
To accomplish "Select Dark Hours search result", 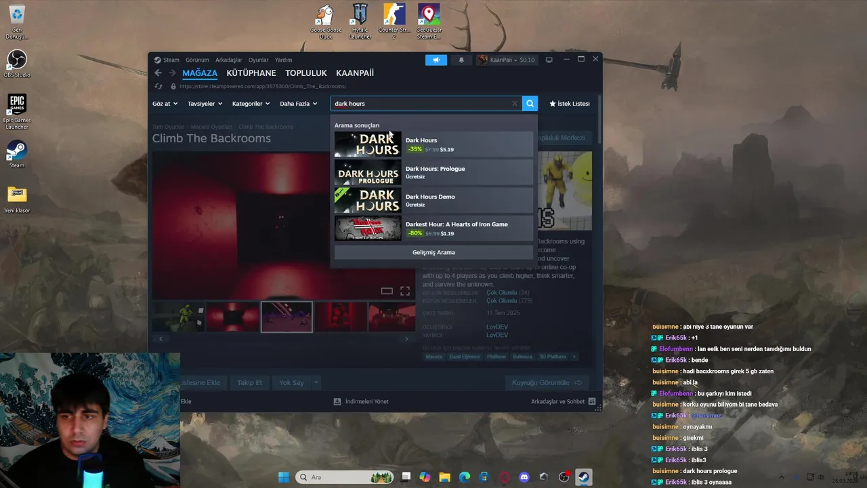I will [433, 144].
